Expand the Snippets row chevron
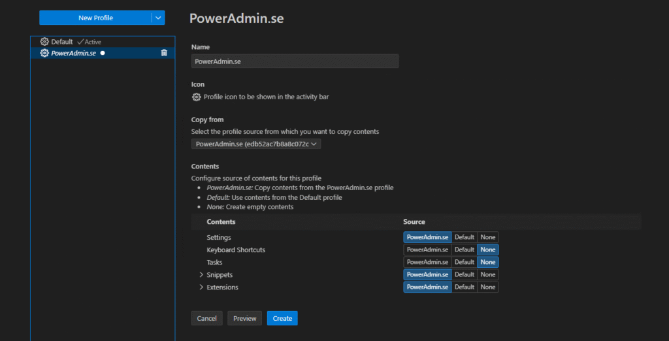Viewport: 669px width, 341px height. pos(201,275)
